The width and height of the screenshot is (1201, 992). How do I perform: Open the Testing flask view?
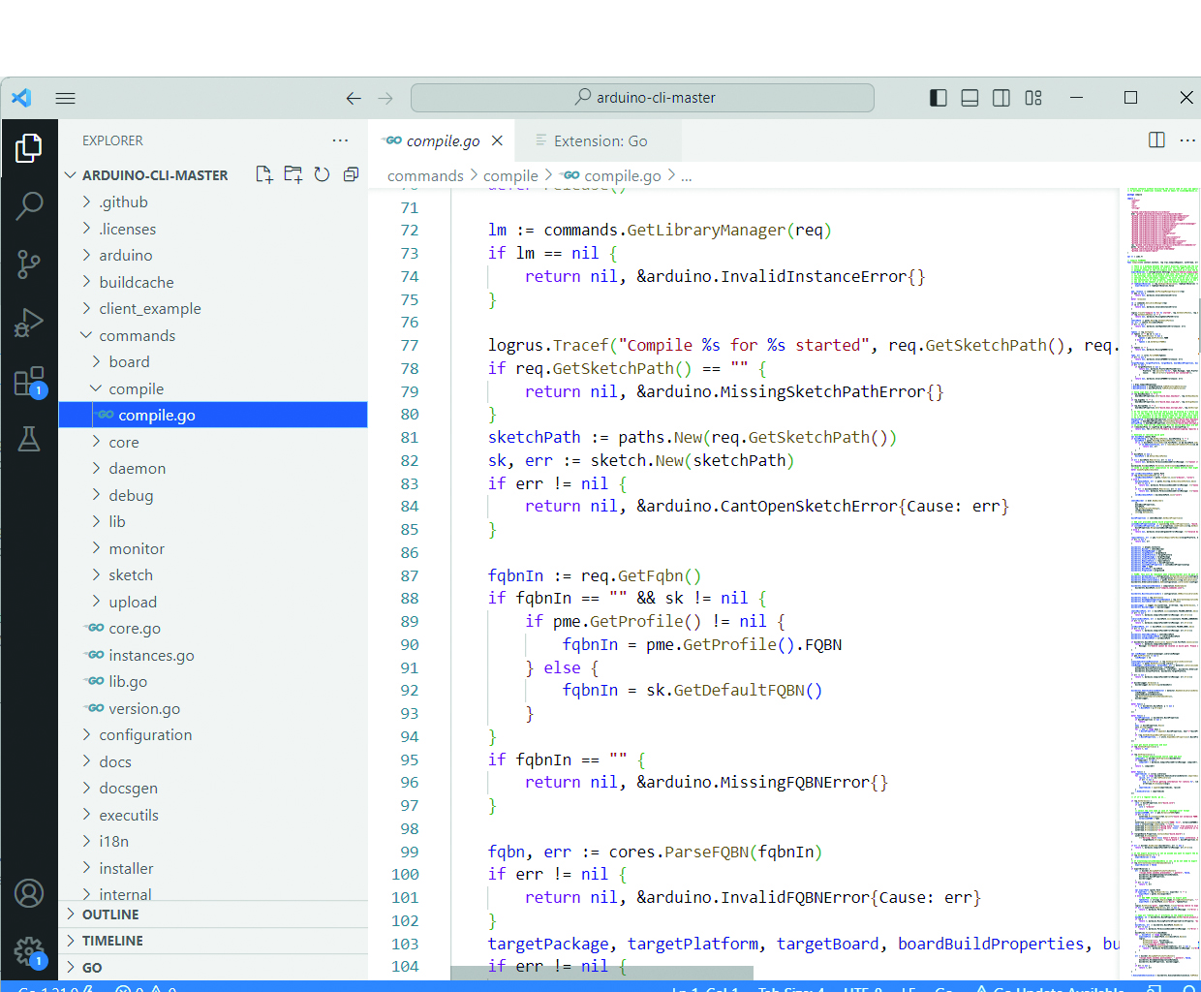click(29, 440)
